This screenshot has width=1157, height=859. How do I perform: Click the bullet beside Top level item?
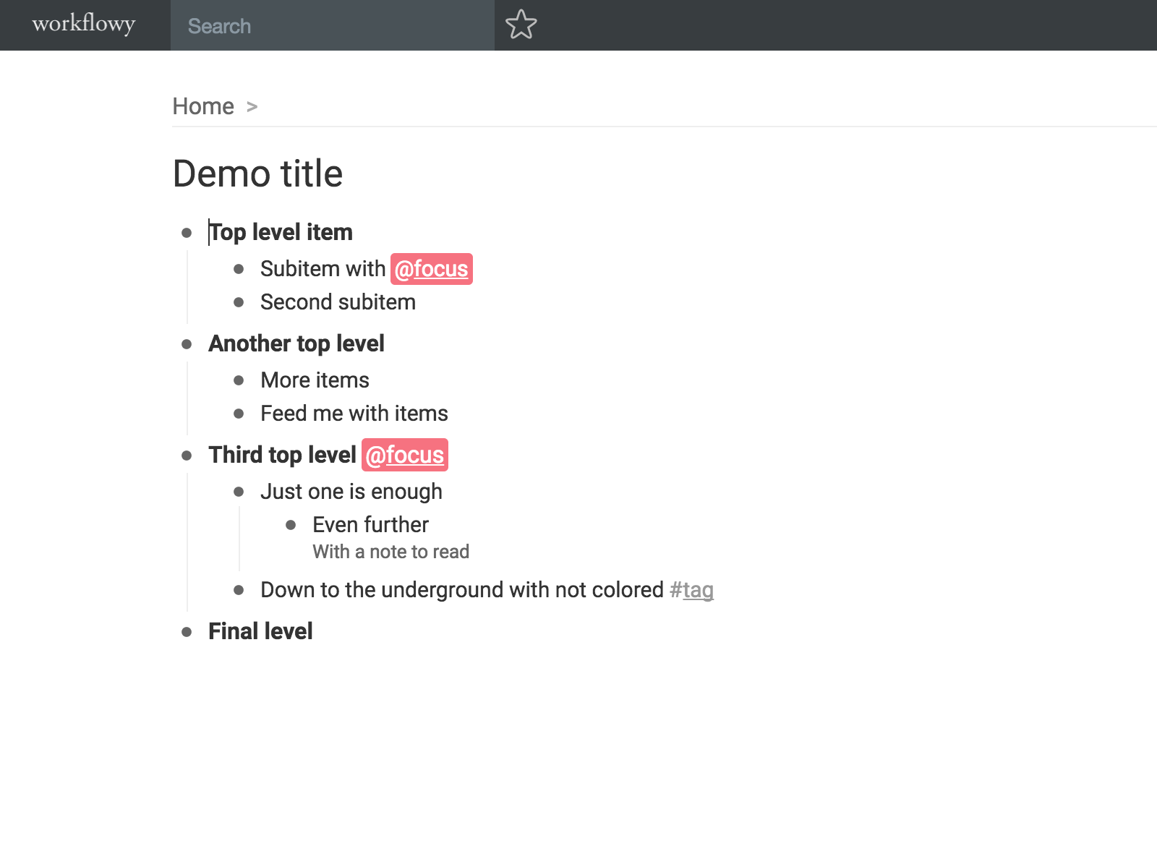tap(187, 233)
